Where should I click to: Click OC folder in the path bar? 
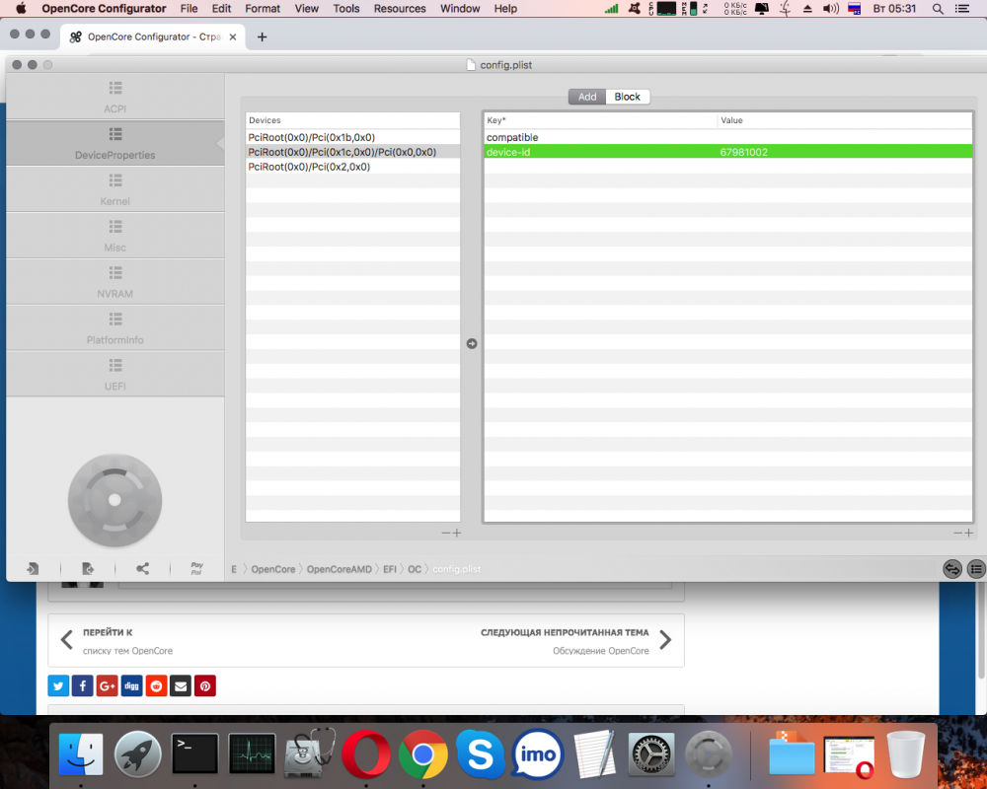(x=415, y=569)
